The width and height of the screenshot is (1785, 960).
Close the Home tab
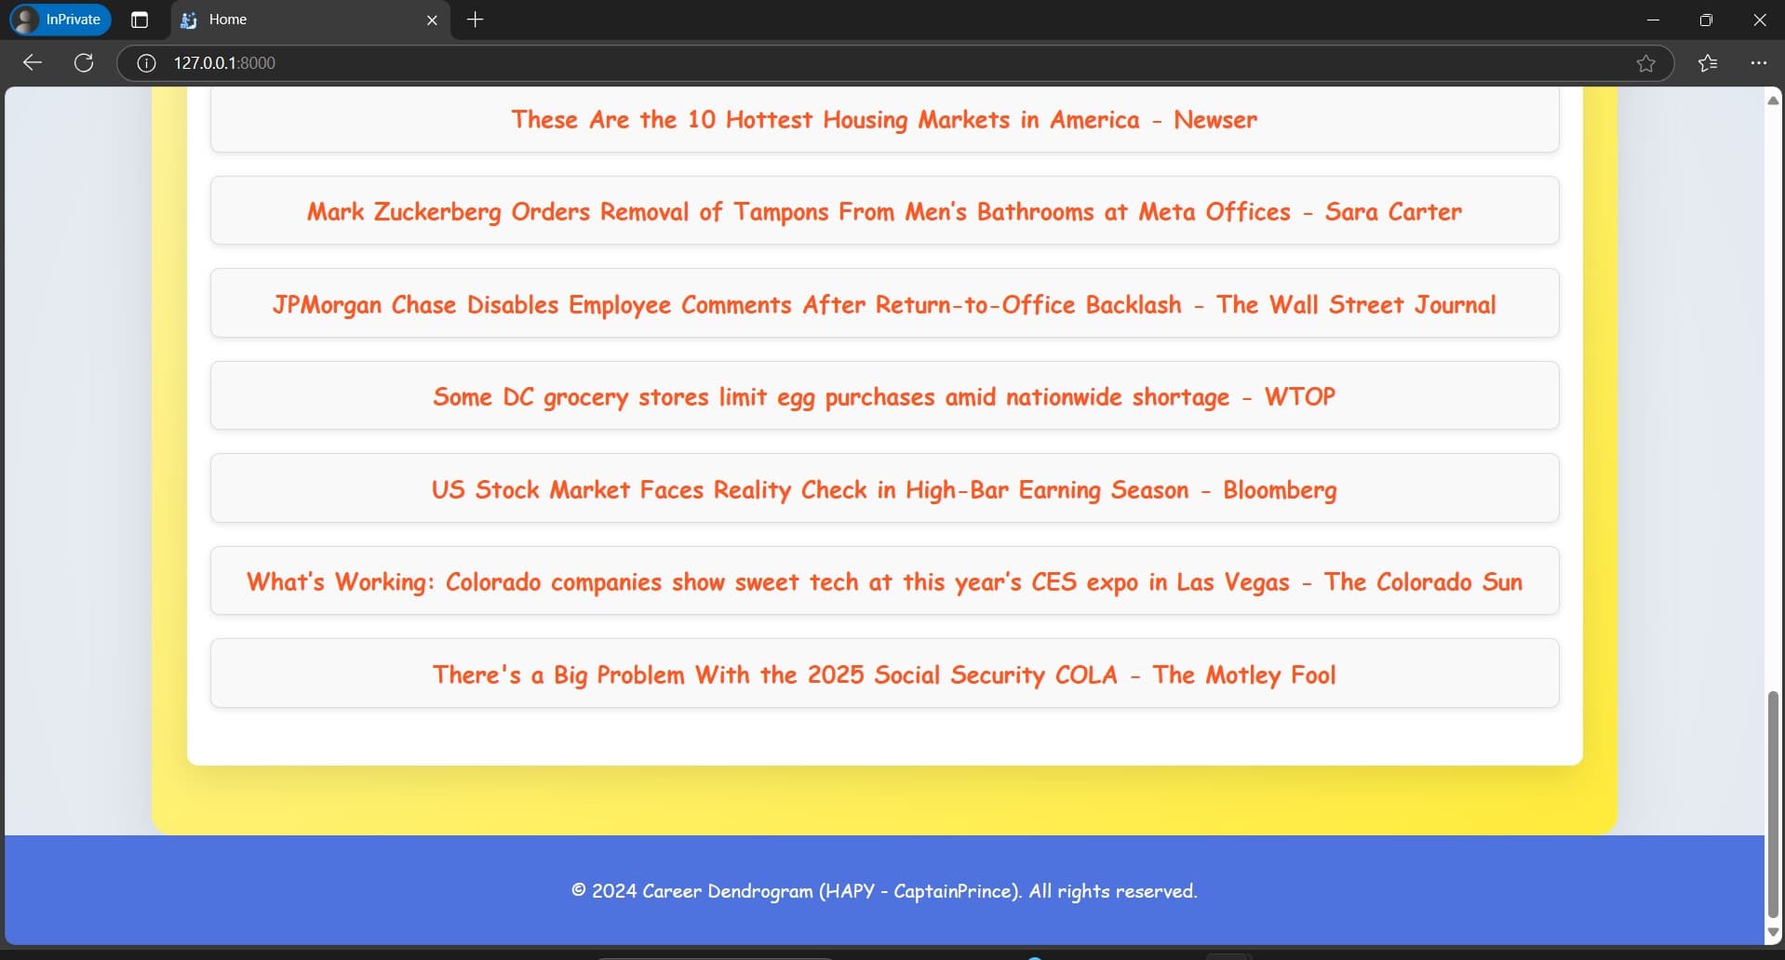click(x=432, y=20)
